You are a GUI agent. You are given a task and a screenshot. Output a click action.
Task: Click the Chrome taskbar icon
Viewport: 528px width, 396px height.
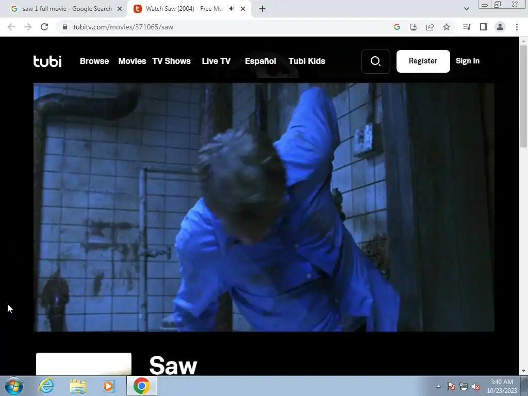141,386
